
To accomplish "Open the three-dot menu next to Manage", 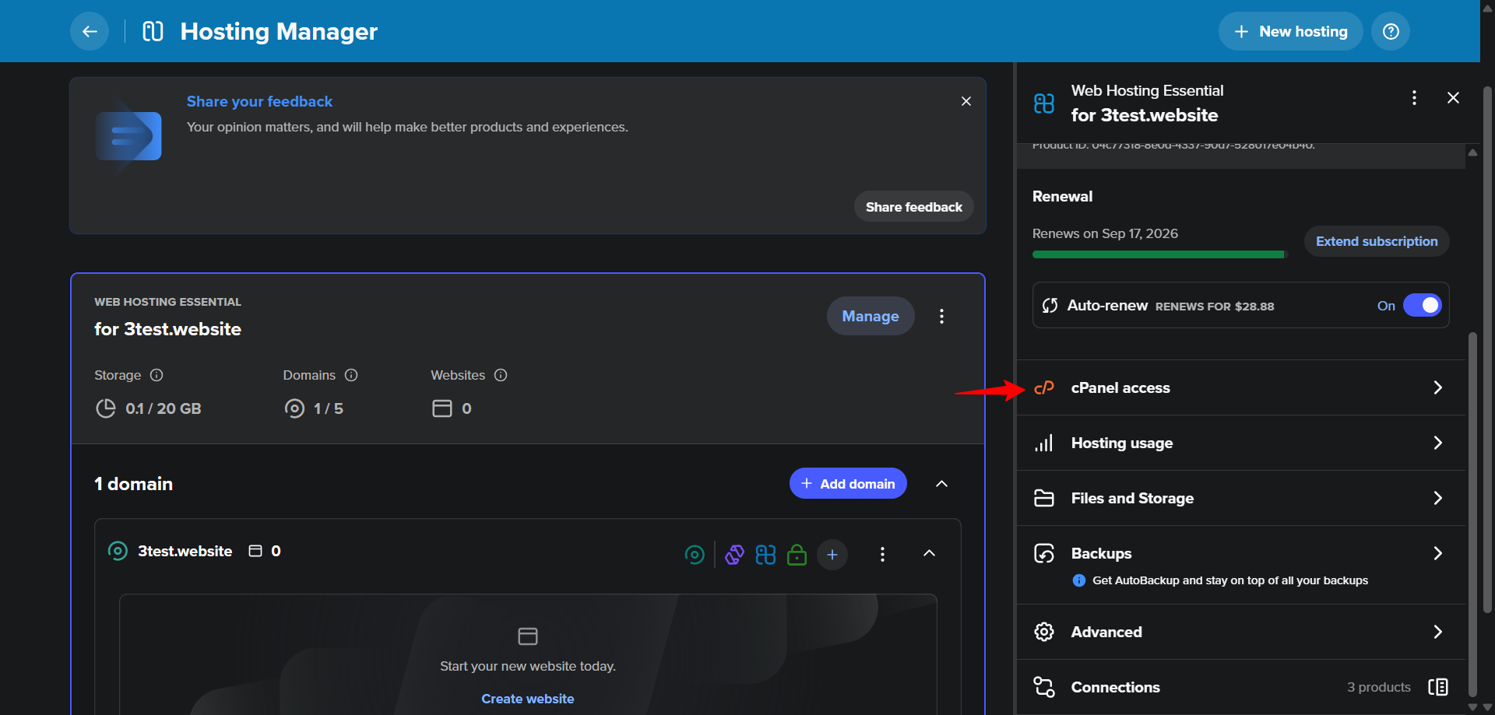I will 941,317.
